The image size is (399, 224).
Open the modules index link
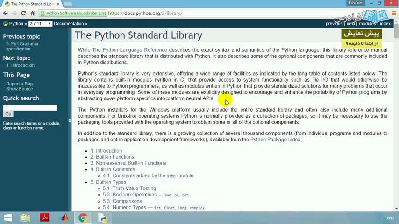(x=367, y=24)
